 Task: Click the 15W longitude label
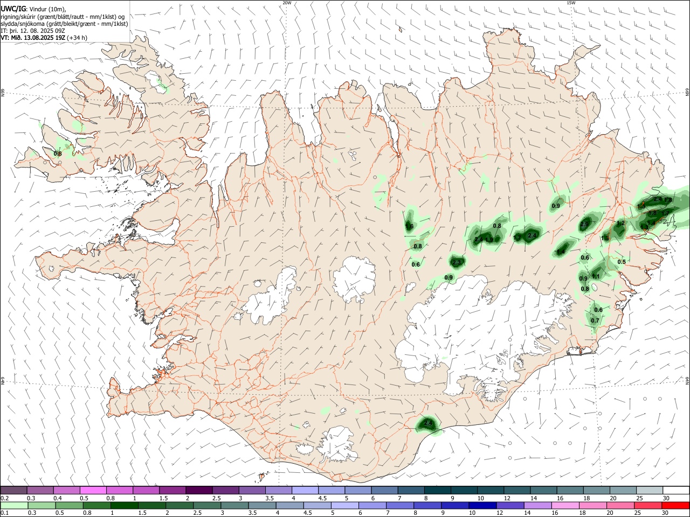click(x=571, y=3)
